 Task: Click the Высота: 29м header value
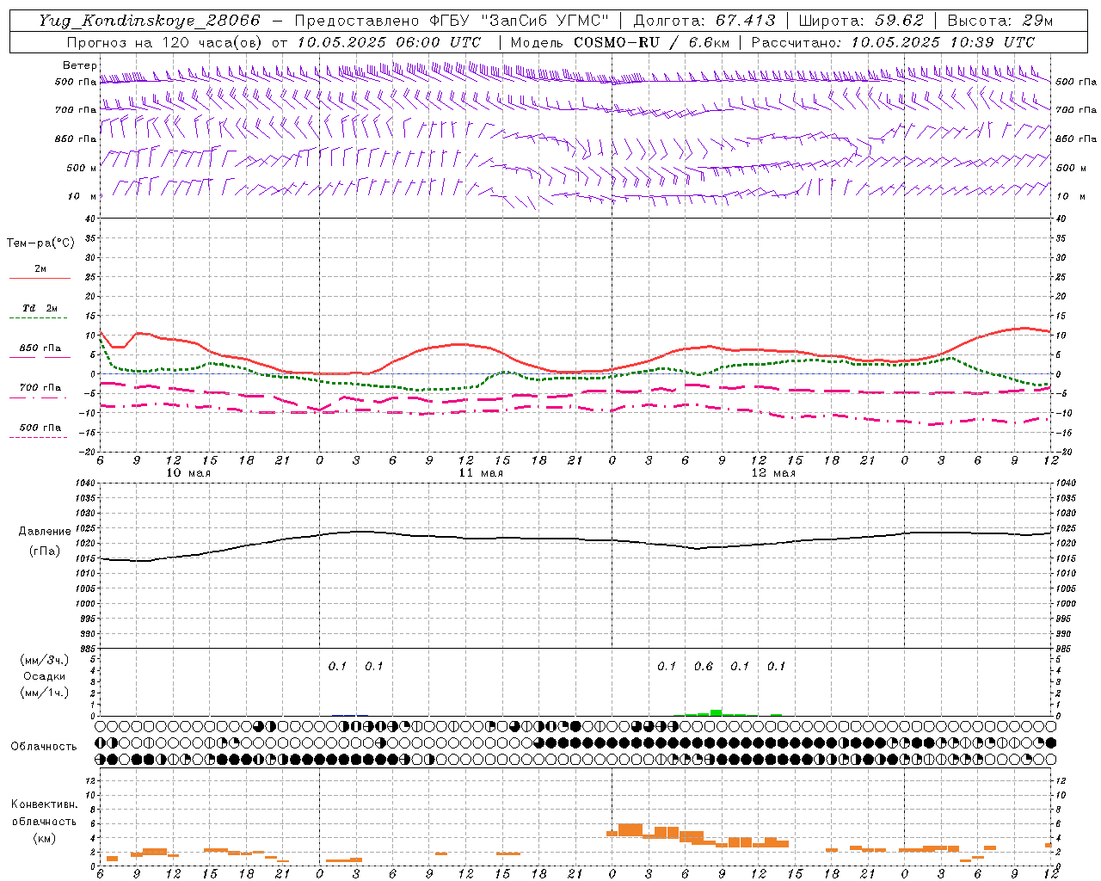pos(1000,21)
